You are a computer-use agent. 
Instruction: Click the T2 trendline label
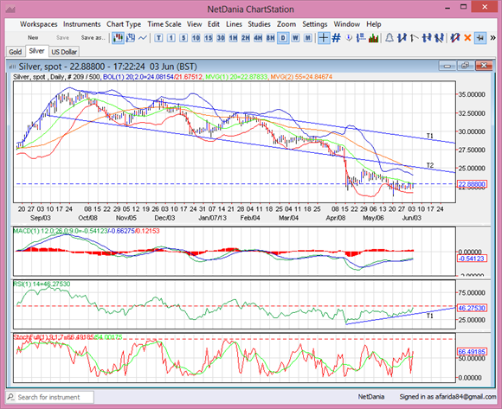click(430, 165)
